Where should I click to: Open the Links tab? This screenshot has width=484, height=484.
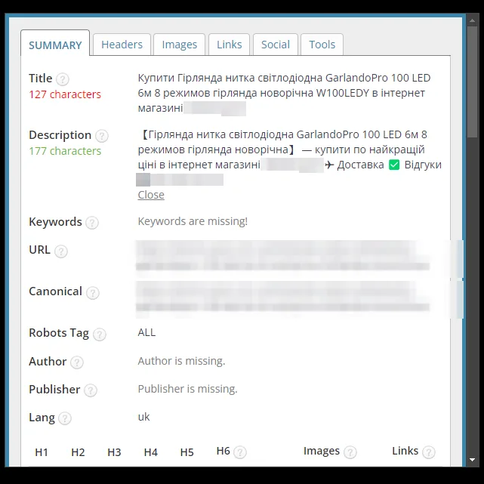(229, 45)
